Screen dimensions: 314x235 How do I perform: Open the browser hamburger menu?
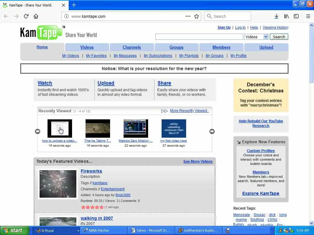click(x=308, y=16)
